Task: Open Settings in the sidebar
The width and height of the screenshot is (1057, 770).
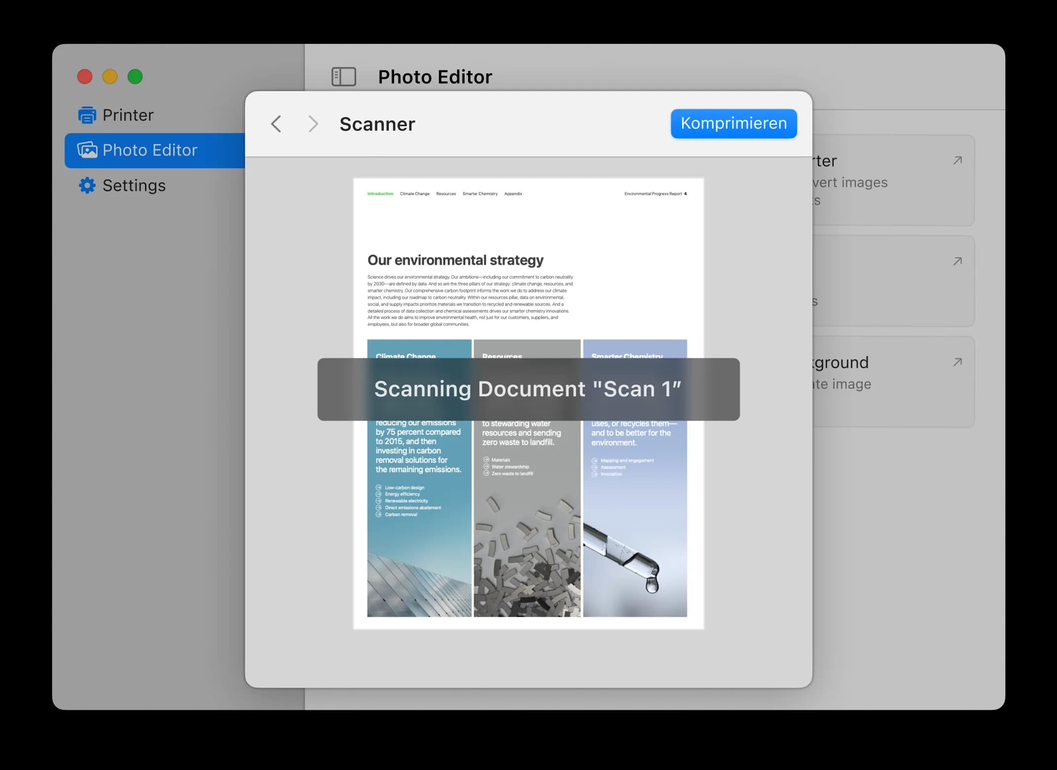Action: point(155,185)
